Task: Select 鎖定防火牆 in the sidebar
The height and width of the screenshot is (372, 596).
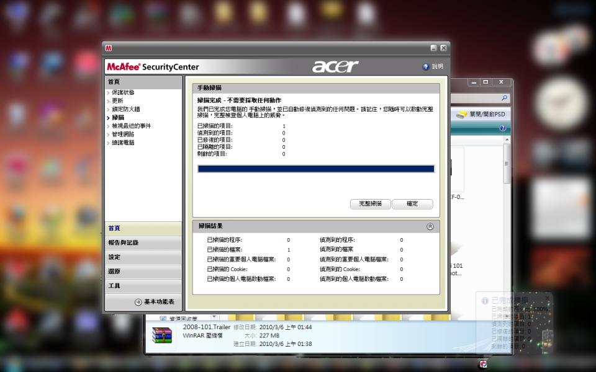Action: pos(126,109)
